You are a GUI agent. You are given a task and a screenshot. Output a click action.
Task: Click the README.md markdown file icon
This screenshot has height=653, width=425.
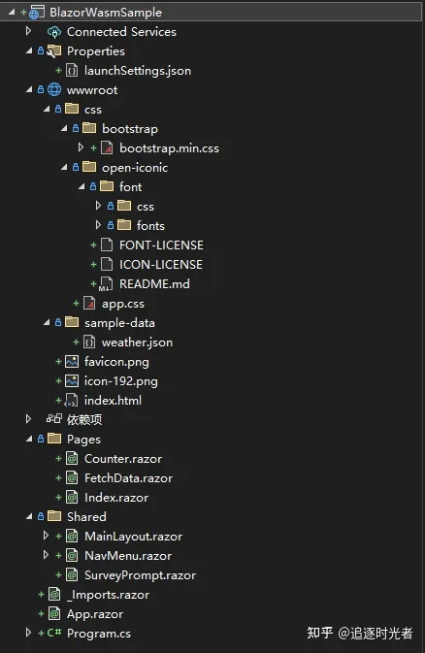tap(106, 284)
